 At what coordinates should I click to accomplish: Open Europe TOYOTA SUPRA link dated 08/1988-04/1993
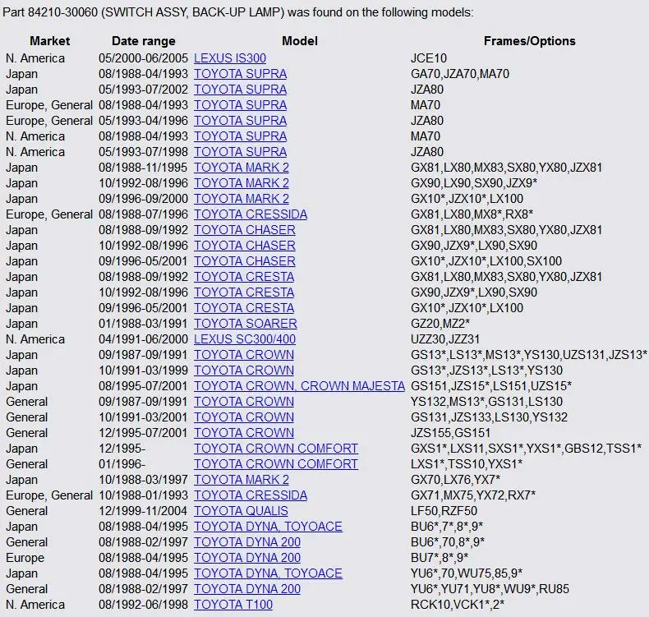240,105
